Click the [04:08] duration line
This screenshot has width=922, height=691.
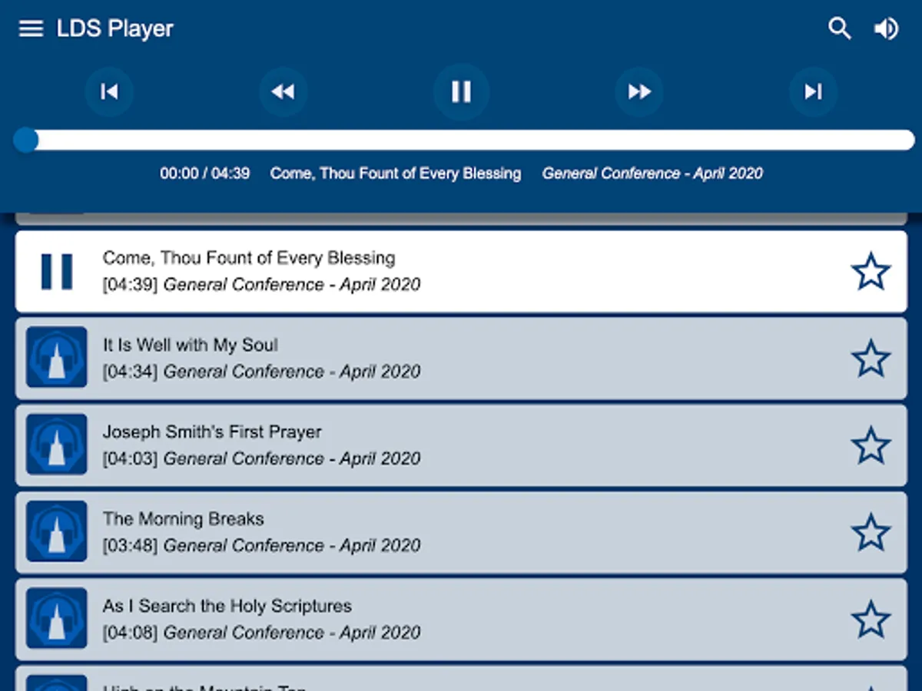click(261, 633)
